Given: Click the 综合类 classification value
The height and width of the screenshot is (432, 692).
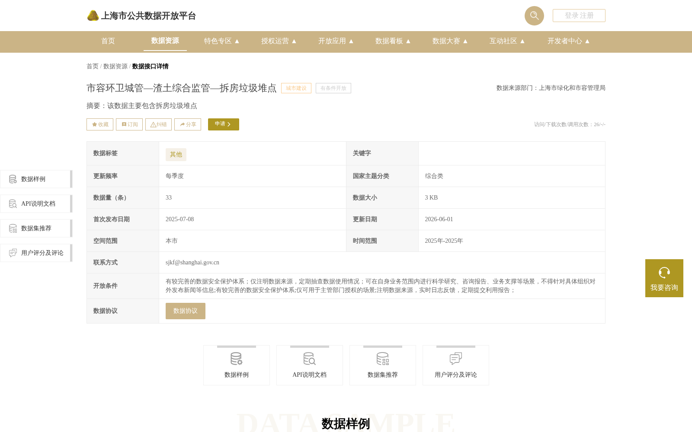Looking at the screenshot, I should coord(434,176).
